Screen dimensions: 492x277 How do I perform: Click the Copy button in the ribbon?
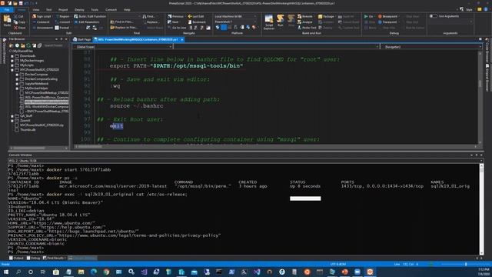19,22
